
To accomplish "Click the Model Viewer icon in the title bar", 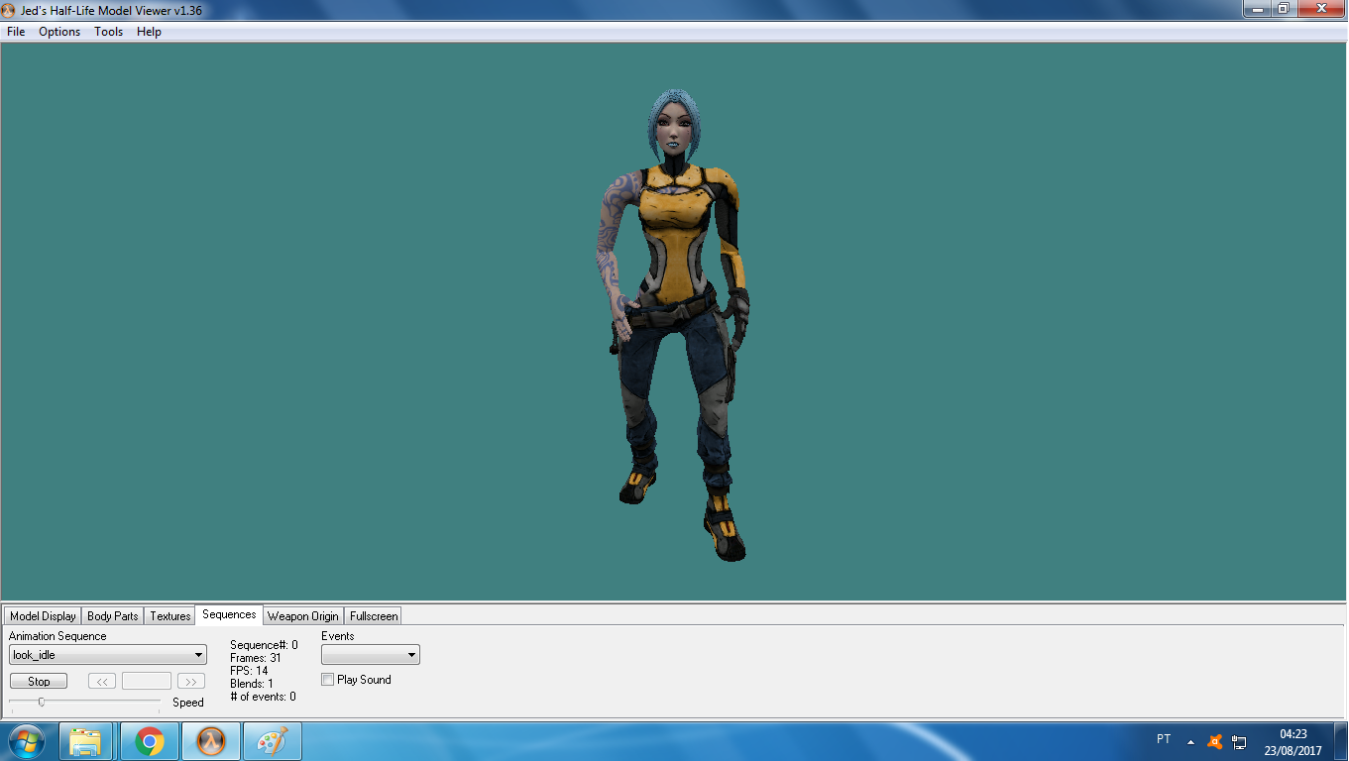I will [x=10, y=9].
